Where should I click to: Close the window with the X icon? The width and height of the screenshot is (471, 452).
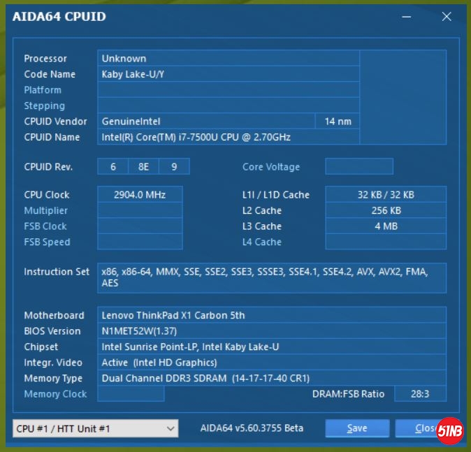447,17
